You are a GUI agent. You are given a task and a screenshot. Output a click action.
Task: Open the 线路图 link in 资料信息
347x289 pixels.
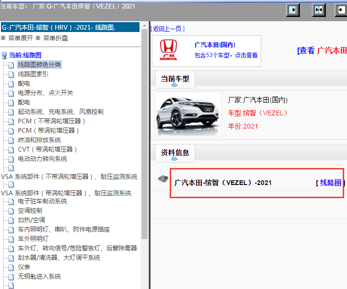click(330, 183)
